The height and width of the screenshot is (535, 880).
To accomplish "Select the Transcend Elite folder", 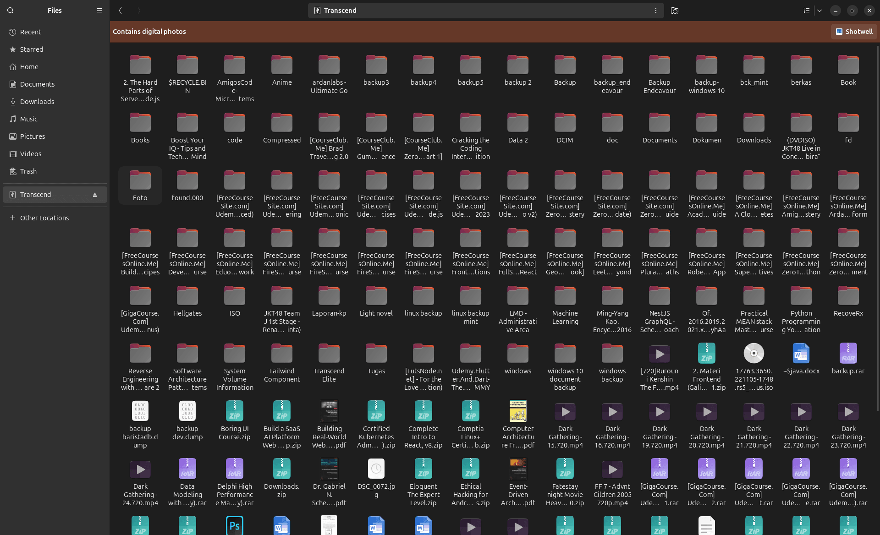I will 329,363.
